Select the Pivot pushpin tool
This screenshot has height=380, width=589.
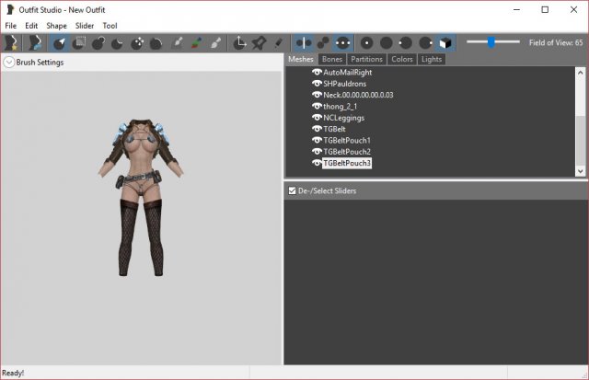[x=260, y=42]
